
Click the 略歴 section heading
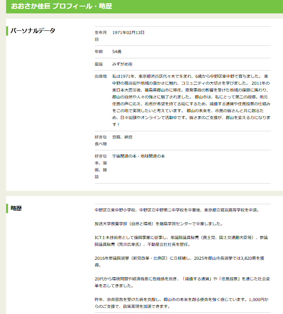(16, 208)
